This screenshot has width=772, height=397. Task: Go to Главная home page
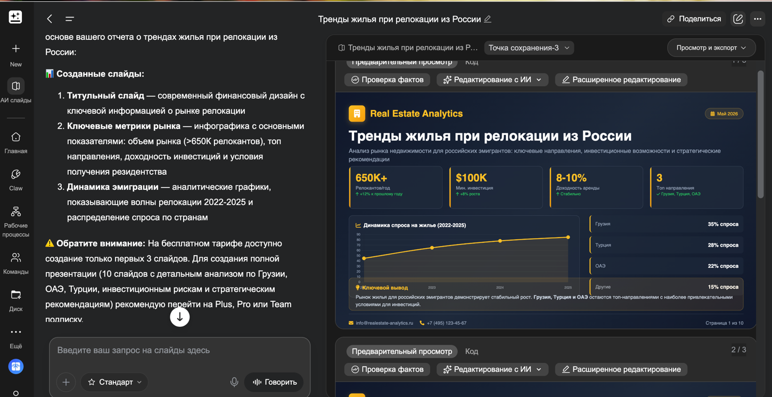pos(16,143)
